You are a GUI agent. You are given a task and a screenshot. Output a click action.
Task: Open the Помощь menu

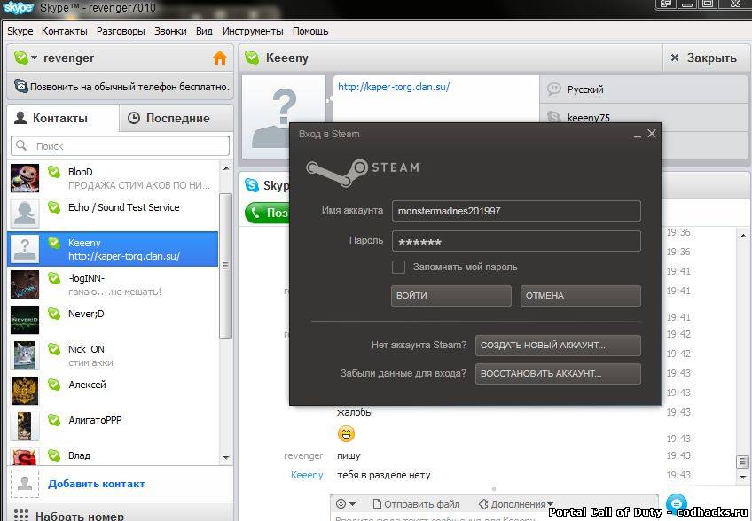pos(310,31)
